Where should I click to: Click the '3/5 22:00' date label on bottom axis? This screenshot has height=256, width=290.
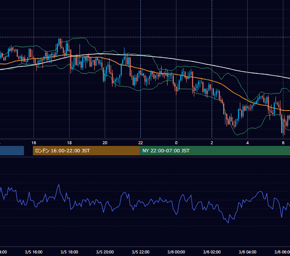(141, 252)
